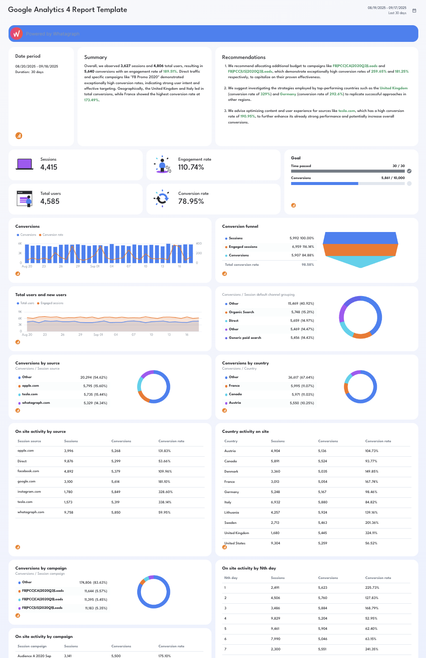Click the Google Analytics icon in Date period card
The height and width of the screenshot is (658, 426).
[19, 136]
